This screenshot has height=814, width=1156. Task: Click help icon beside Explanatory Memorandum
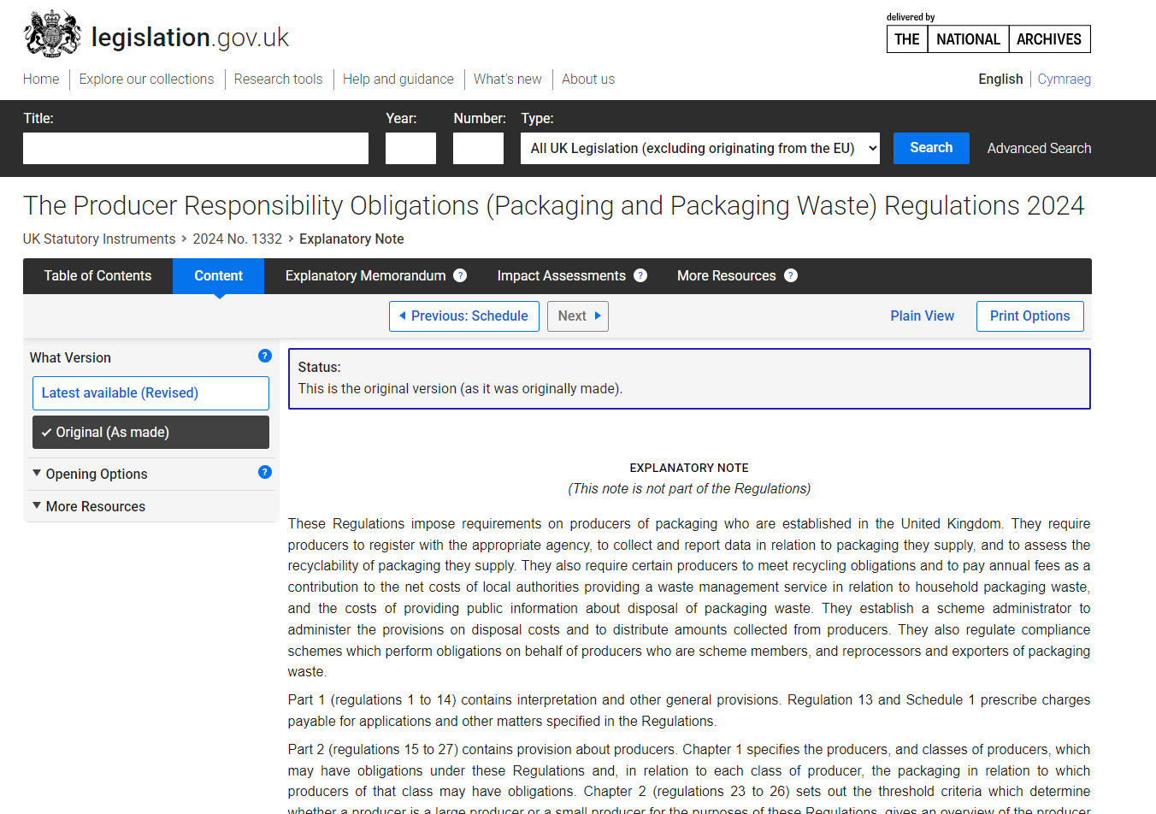[x=460, y=275]
